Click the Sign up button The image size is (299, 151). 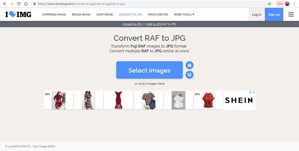(274, 15)
